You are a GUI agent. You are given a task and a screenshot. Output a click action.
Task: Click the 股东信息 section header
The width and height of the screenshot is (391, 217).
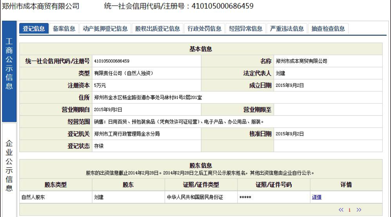201,166
